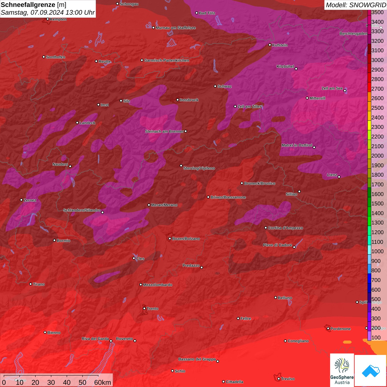Click the Zernez location dot

(x=21, y=200)
